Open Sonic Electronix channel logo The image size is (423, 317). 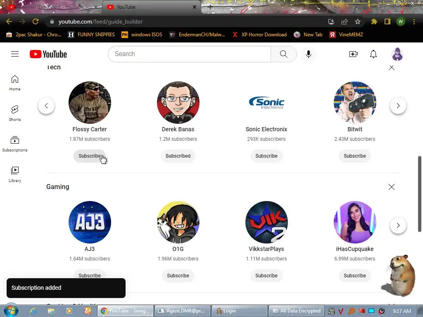coord(266,102)
